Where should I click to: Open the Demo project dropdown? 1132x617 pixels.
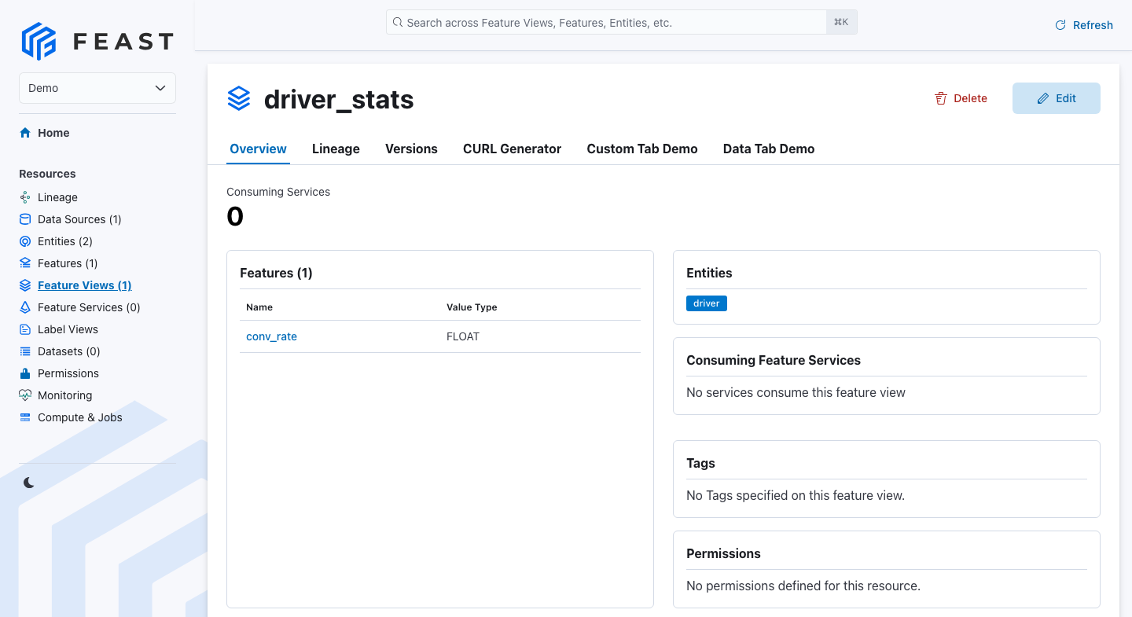click(x=97, y=88)
